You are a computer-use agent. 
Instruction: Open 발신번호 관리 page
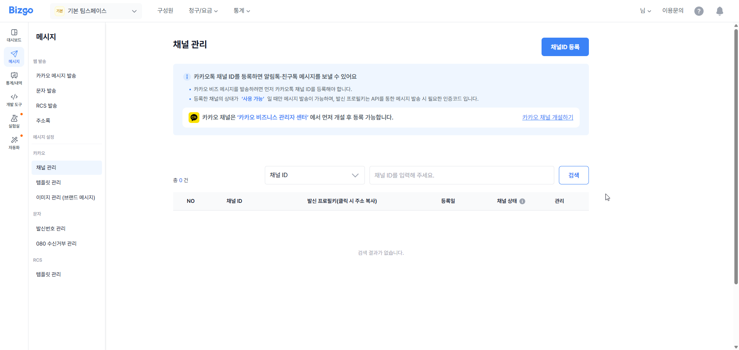click(x=50, y=228)
